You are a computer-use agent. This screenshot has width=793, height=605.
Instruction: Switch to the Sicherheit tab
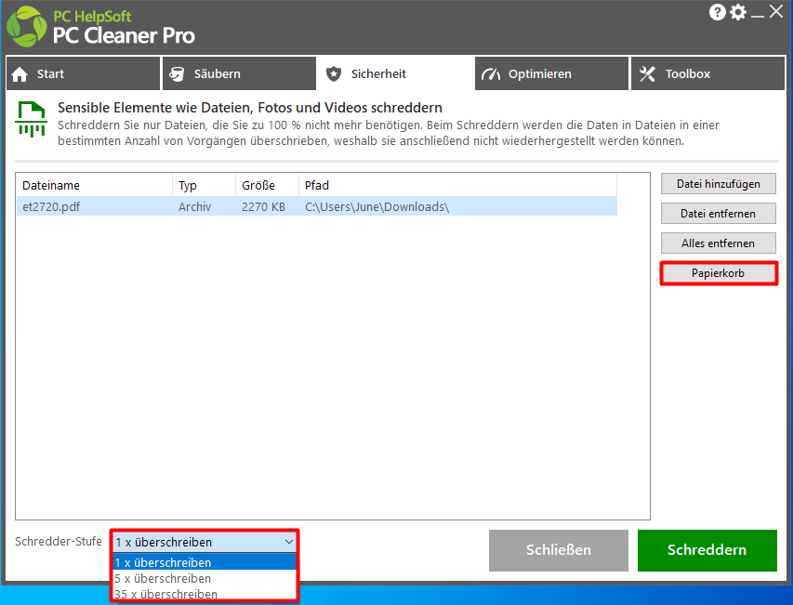(x=395, y=73)
